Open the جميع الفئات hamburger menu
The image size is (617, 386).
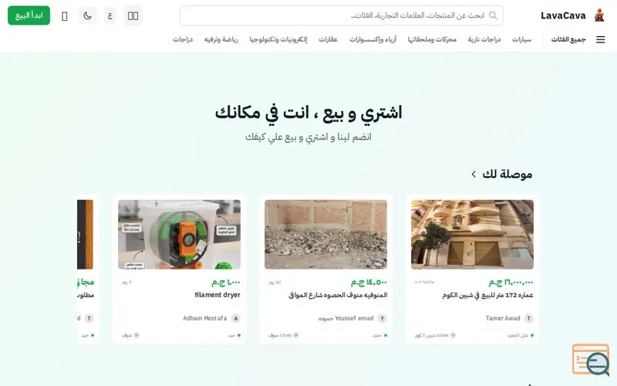tap(601, 39)
